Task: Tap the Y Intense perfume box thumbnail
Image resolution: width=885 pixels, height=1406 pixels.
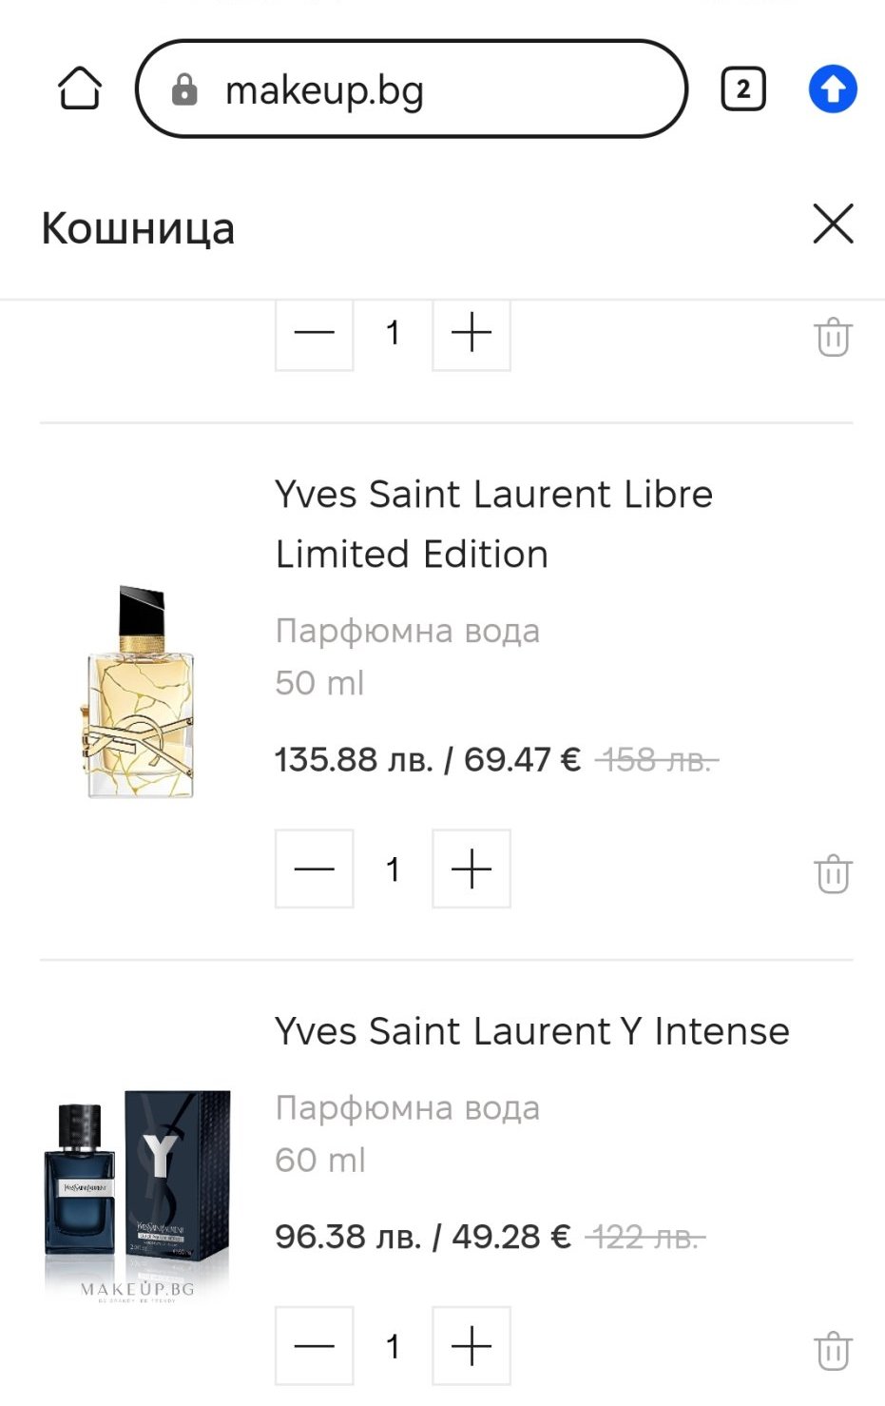Action: tap(139, 1189)
